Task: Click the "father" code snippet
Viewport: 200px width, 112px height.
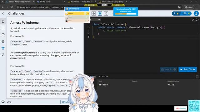Action: [16, 44]
